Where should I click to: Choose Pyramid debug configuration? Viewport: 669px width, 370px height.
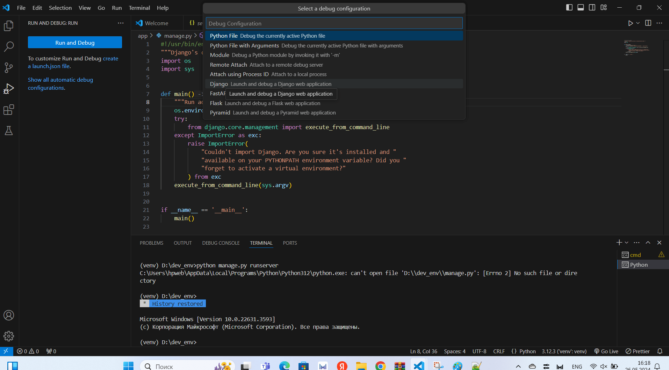334,112
